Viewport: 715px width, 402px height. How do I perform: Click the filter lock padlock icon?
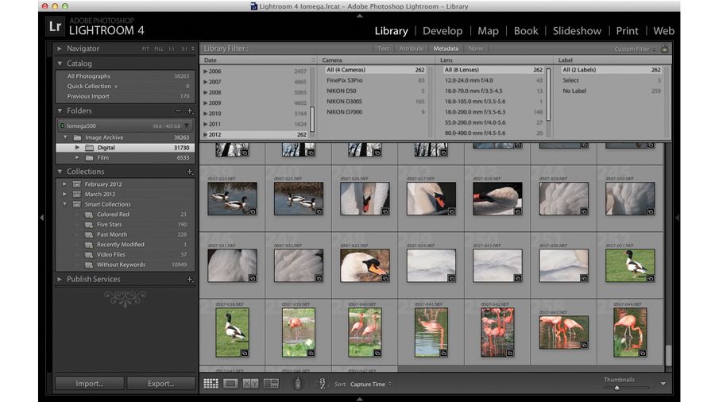(664, 48)
